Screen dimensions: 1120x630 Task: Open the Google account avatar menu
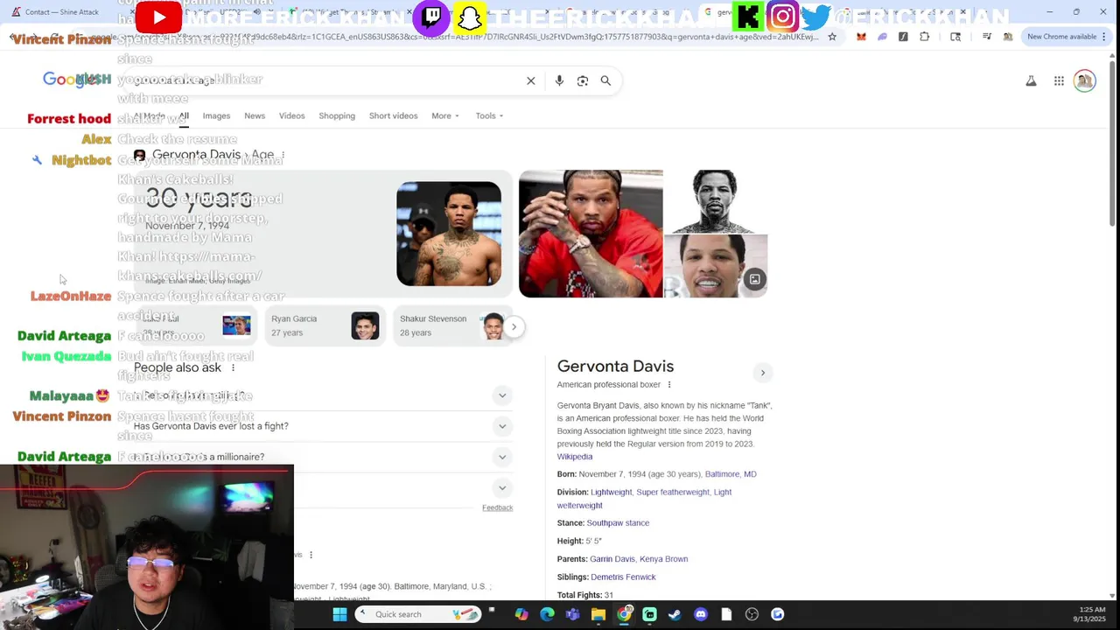pyautogui.click(x=1085, y=80)
